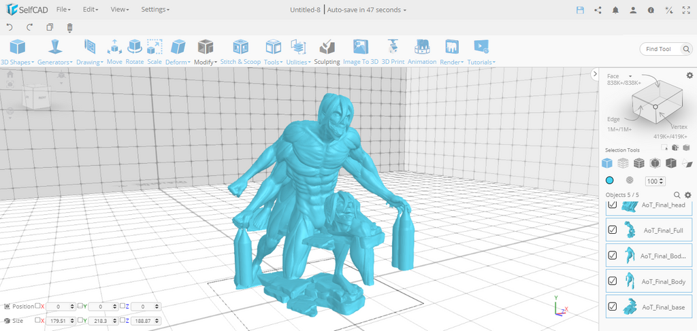Open the Image To 3D tool
The width and height of the screenshot is (697, 331).
[x=361, y=47]
